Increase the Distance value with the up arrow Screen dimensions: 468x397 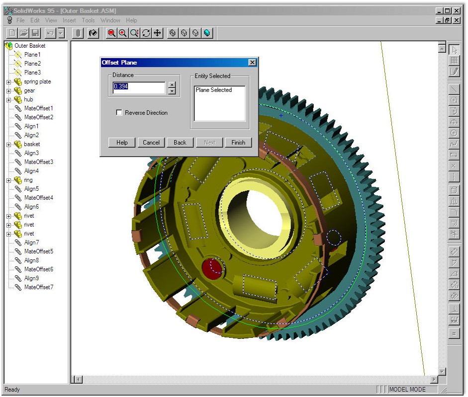172,85
